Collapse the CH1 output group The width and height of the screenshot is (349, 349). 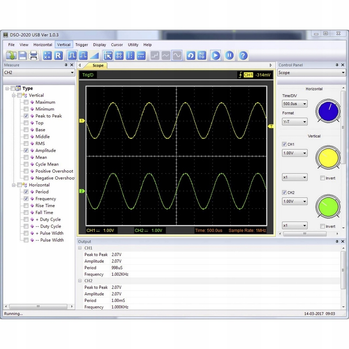point(80,248)
